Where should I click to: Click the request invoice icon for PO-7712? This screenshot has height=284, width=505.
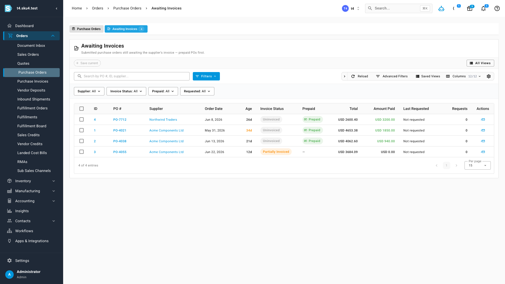(483, 120)
